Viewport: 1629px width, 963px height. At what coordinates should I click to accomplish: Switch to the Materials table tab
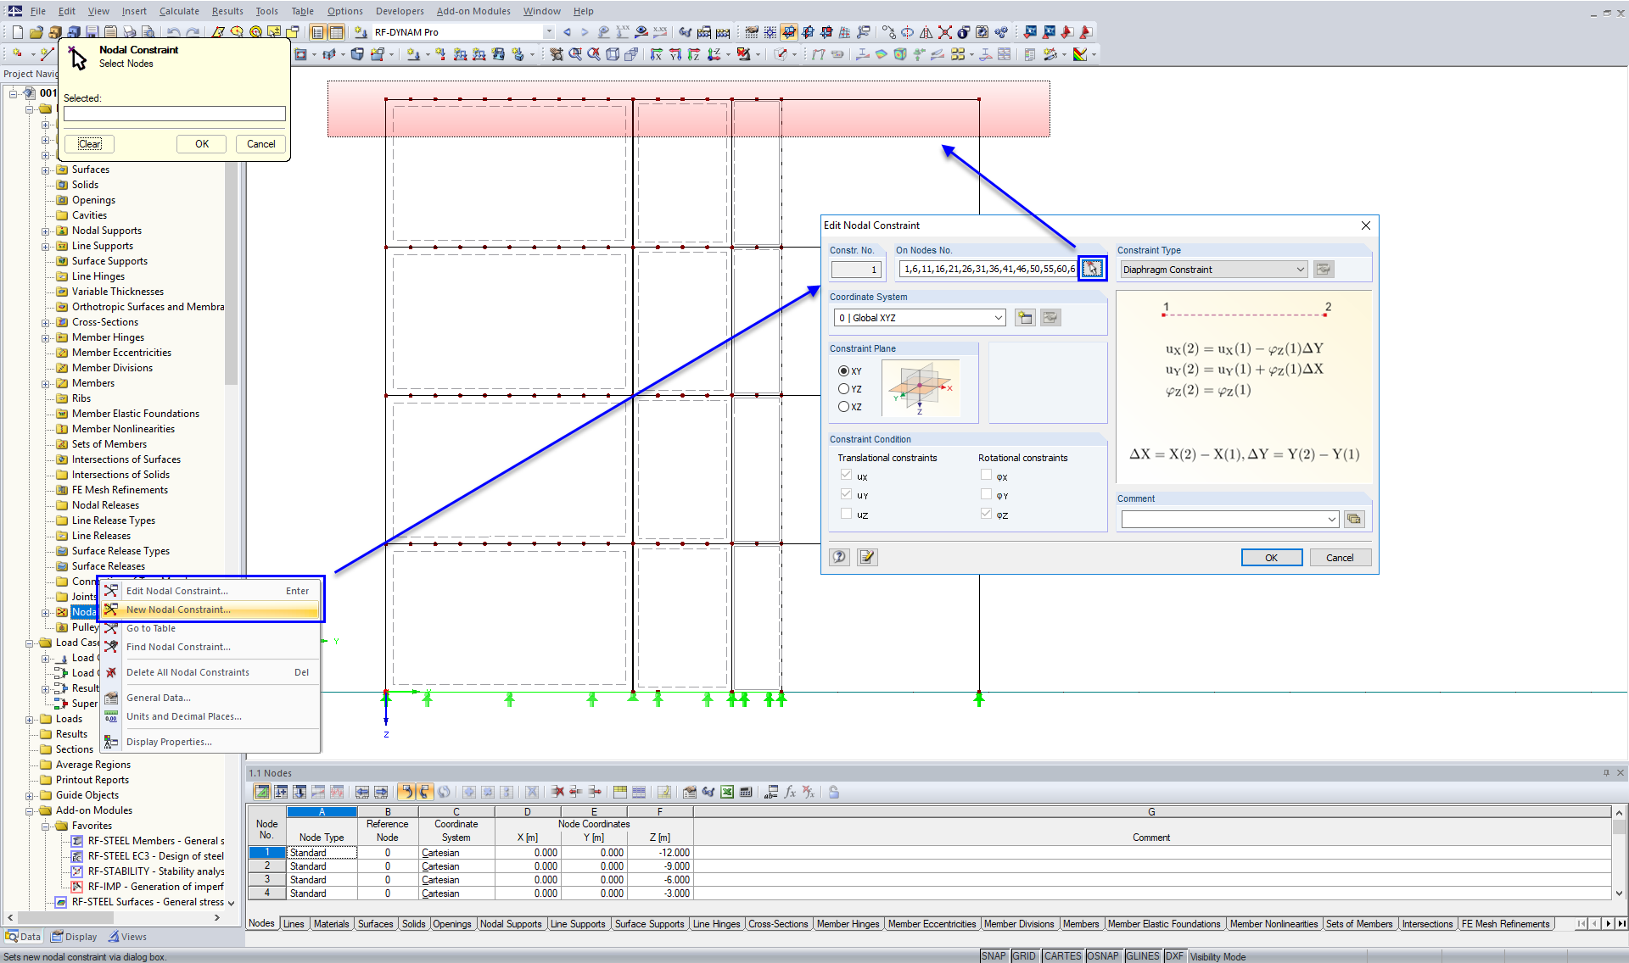(x=331, y=923)
